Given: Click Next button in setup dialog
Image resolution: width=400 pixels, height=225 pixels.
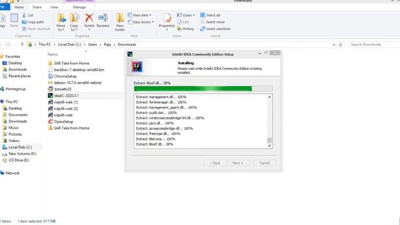Looking at the screenshot, I should 237,163.
